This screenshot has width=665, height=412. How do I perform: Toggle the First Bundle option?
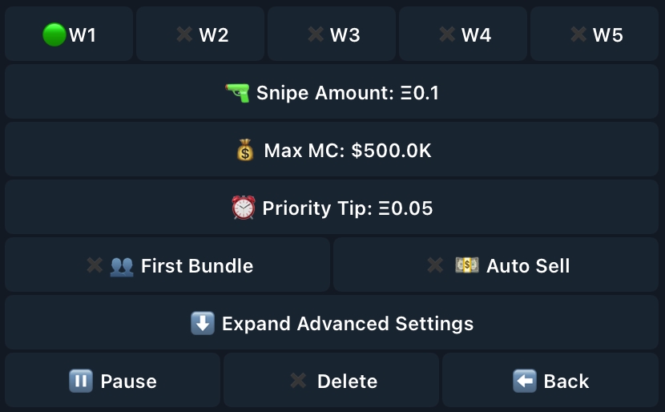167,265
